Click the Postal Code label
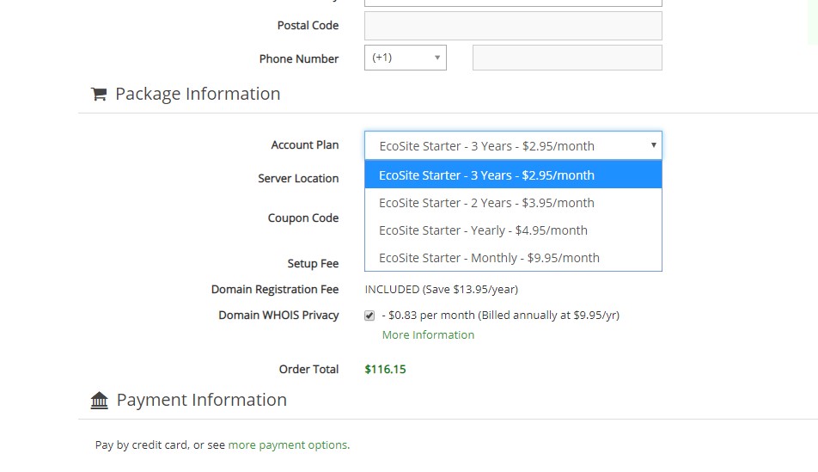 pyautogui.click(x=308, y=26)
